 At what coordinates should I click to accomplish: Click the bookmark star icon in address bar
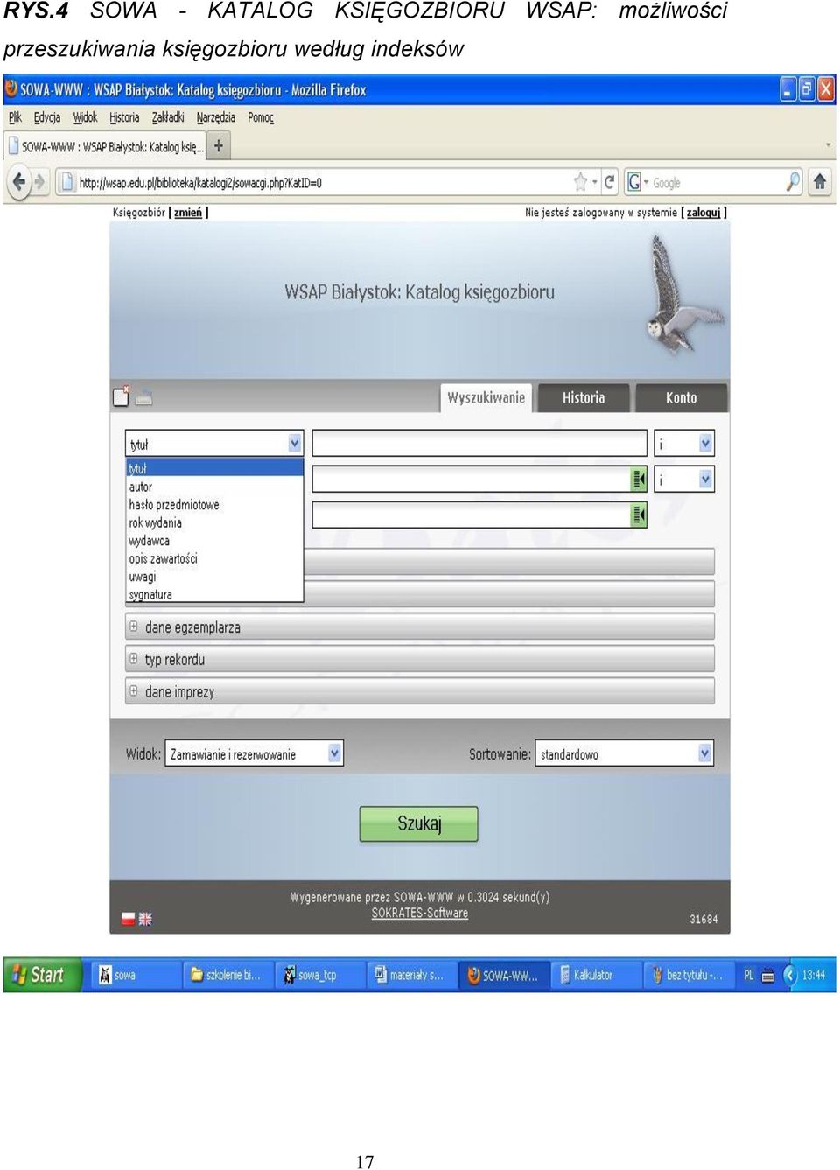point(580,182)
